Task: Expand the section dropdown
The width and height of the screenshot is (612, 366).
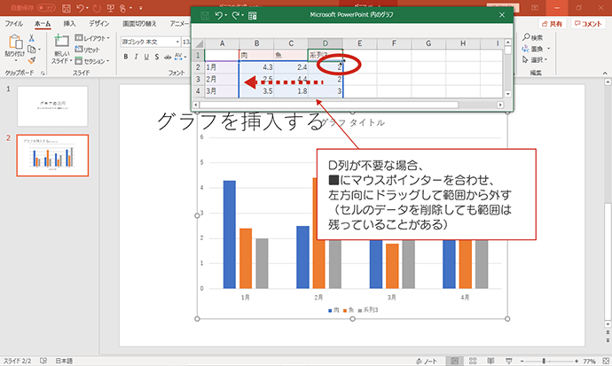Action: pos(92,61)
